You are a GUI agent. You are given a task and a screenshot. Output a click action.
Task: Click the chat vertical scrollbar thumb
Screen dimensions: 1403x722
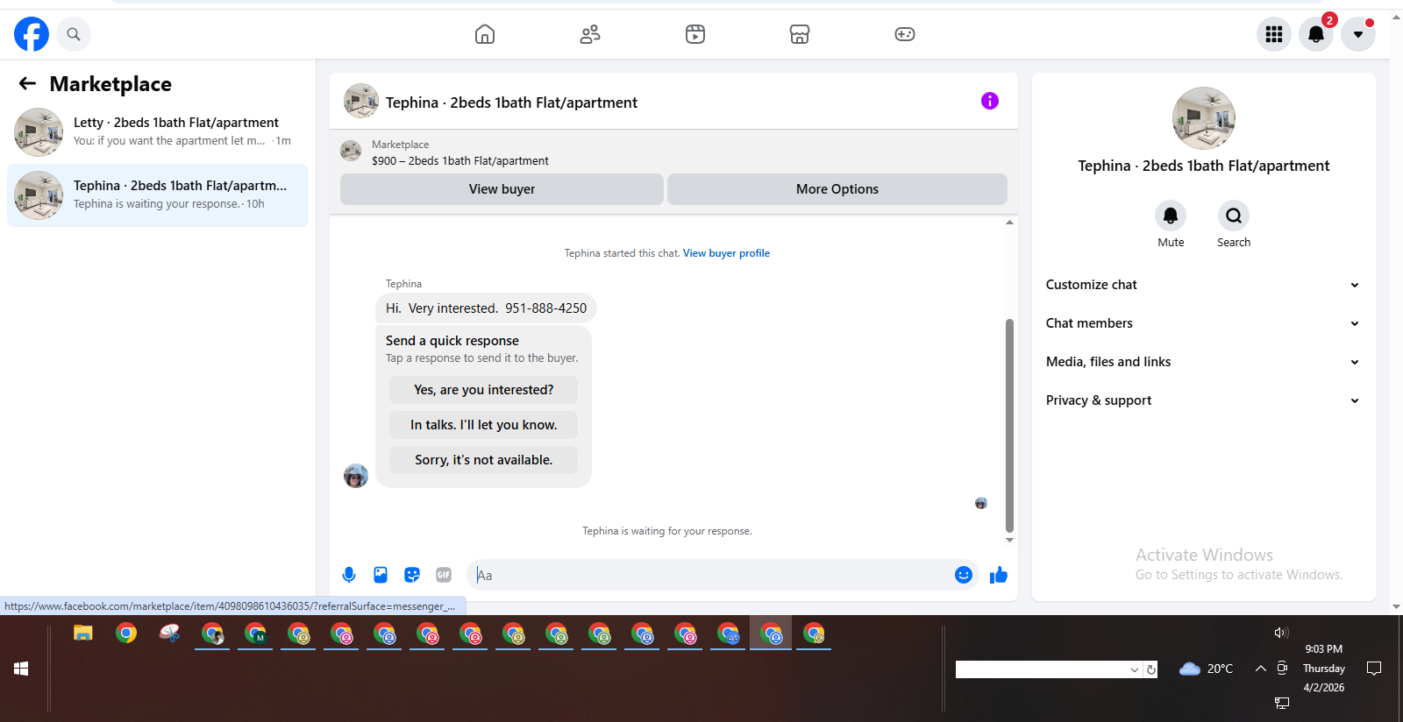coord(1009,425)
